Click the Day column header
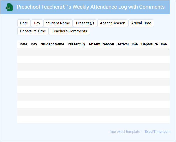 (34, 44)
